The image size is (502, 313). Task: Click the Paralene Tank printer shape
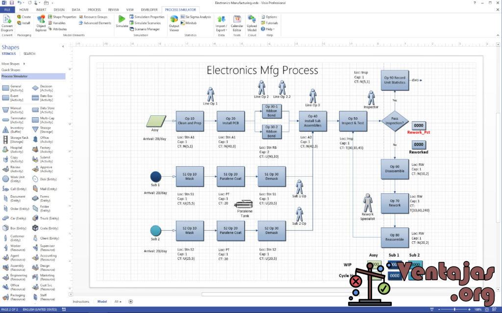(x=244, y=204)
